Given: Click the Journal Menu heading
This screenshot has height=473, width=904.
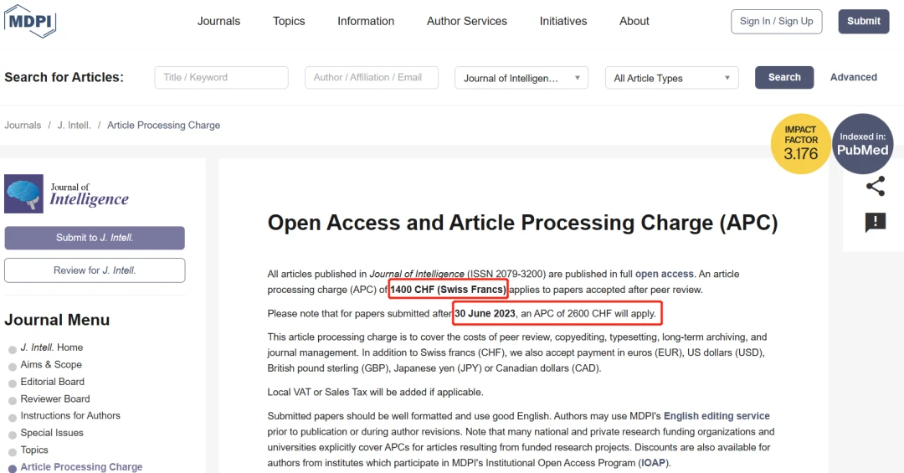Looking at the screenshot, I should pos(57,320).
